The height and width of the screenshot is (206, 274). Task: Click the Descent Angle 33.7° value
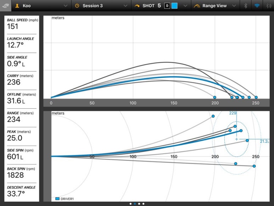(16, 194)
